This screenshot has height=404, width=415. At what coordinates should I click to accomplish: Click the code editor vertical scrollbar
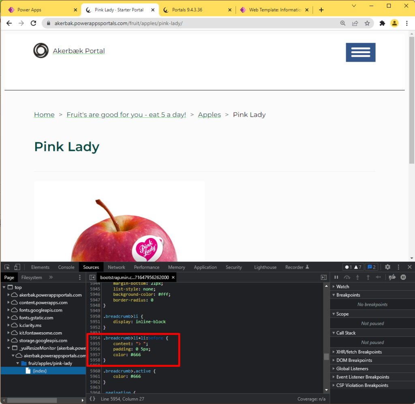[326, 357]
